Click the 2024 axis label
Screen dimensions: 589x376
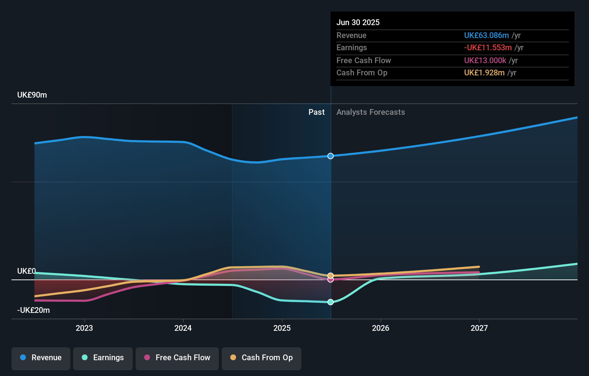(183, 328)
